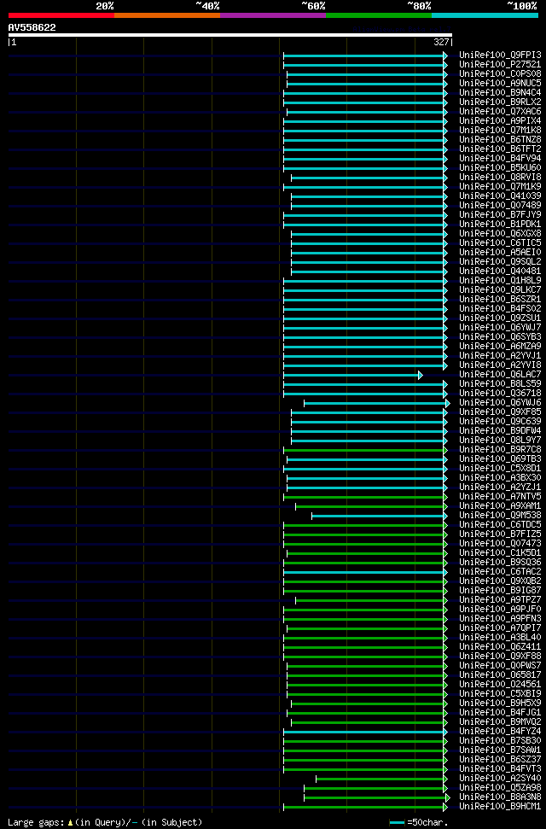Viewport: 546px width, 829px height.
Task: Select the UniRef100_A9TPZ7 label
Action: pos(500,599)
